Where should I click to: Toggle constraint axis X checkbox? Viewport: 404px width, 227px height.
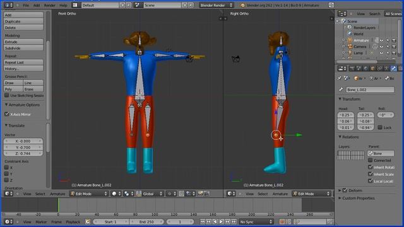pos(7,167)
